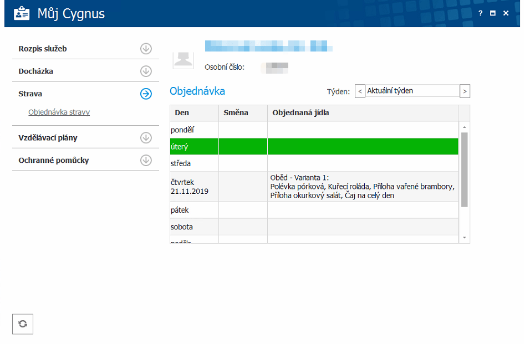Collapse the Strava section arrow

[146, 94]
